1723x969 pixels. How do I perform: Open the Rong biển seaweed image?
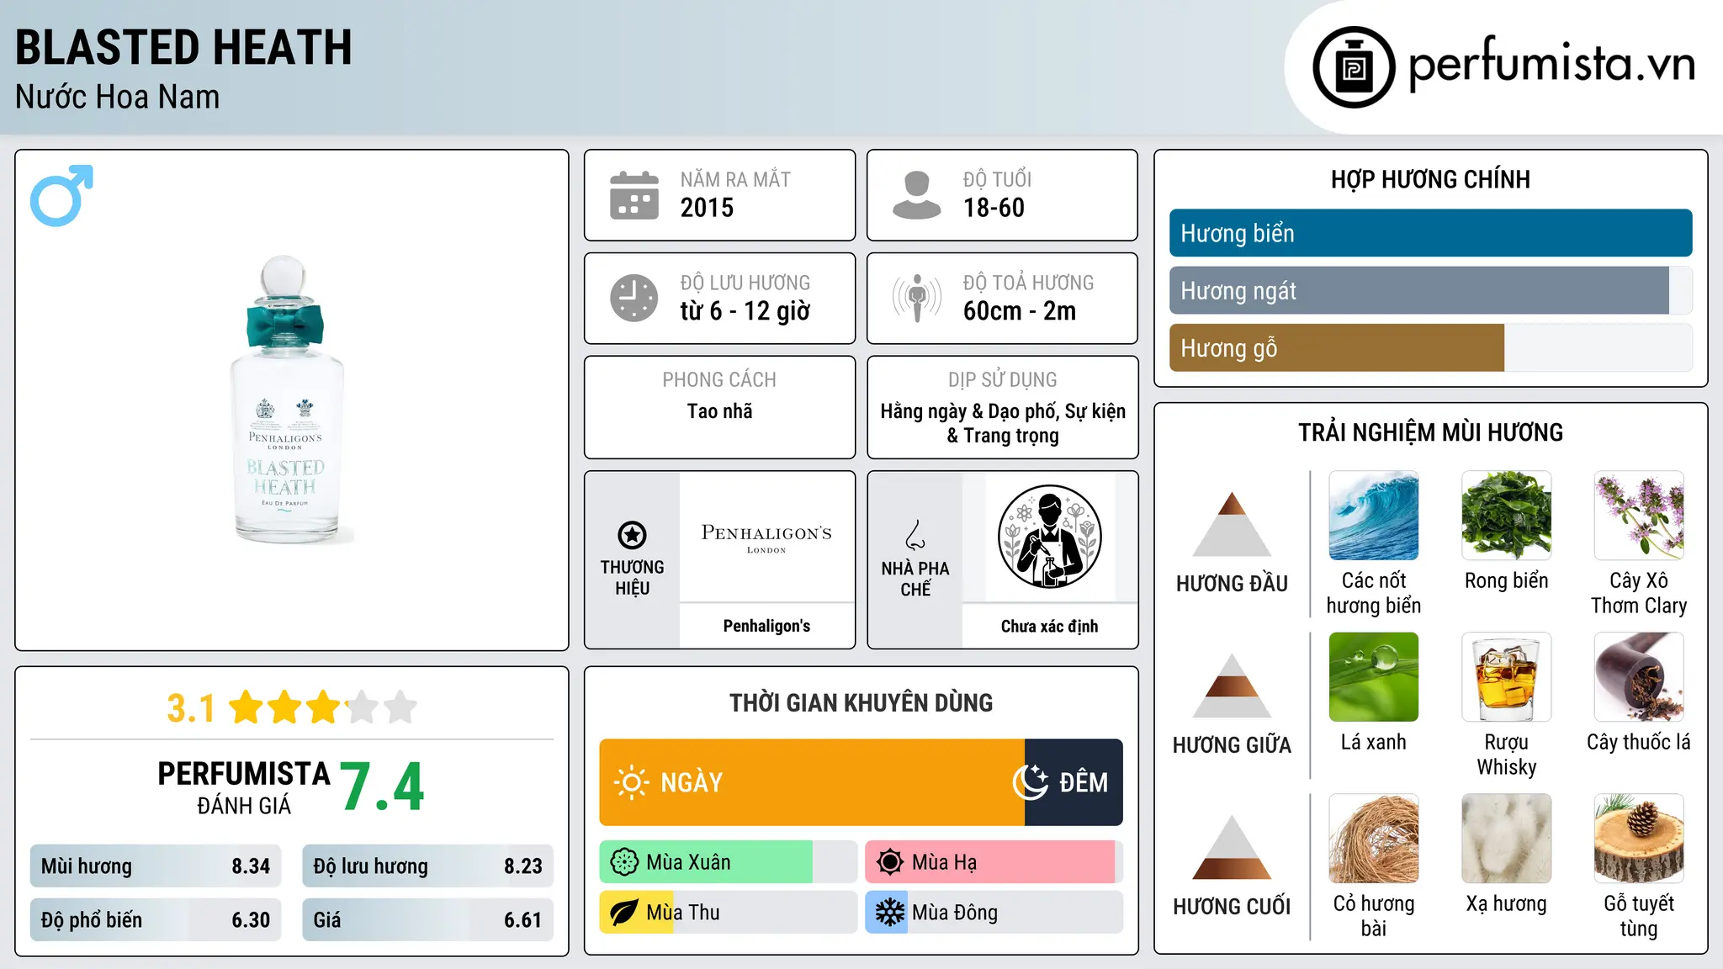(1507, 516)
